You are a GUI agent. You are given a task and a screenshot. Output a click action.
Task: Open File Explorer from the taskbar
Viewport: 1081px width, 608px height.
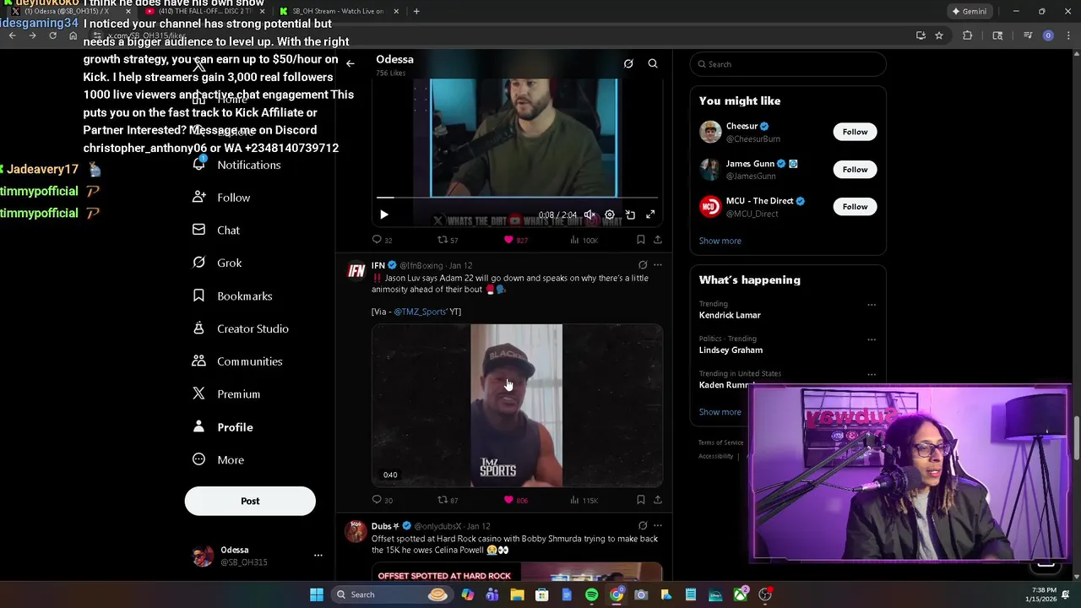click(x=517, y=594)
